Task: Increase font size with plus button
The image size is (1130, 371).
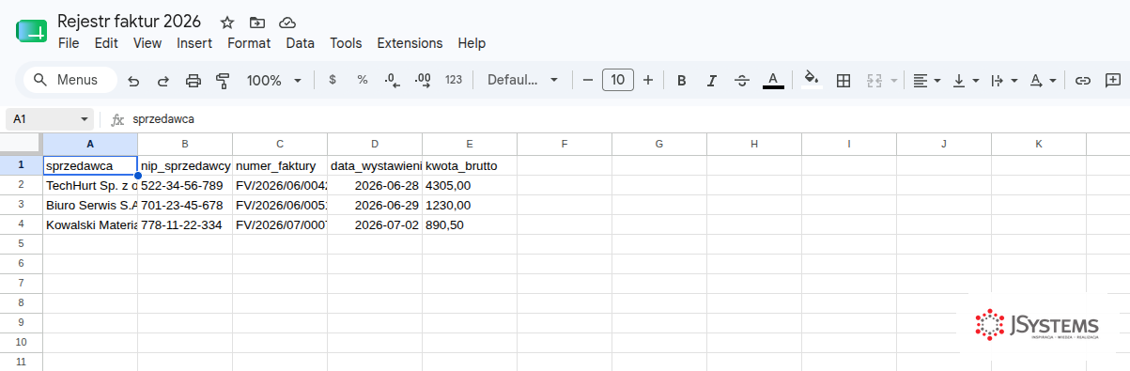Action: [x=648, y=81]
